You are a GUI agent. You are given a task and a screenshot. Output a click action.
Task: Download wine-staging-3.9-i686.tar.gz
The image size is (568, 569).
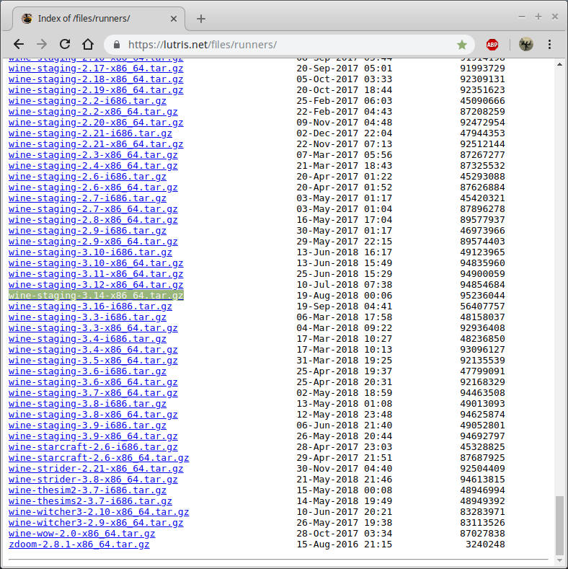87,425
